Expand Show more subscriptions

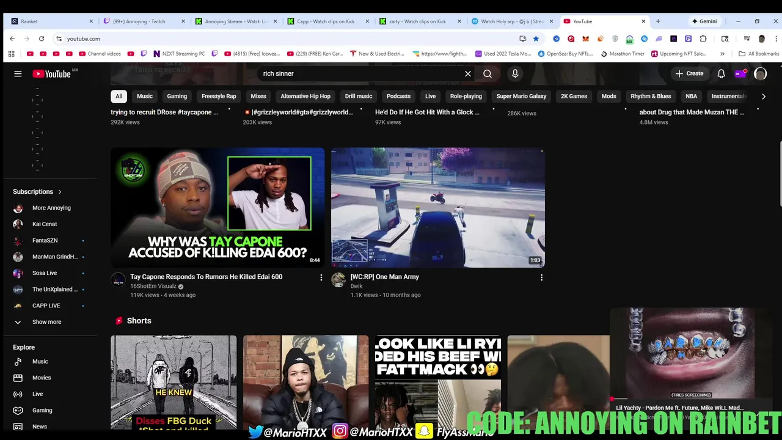point(46,322)
